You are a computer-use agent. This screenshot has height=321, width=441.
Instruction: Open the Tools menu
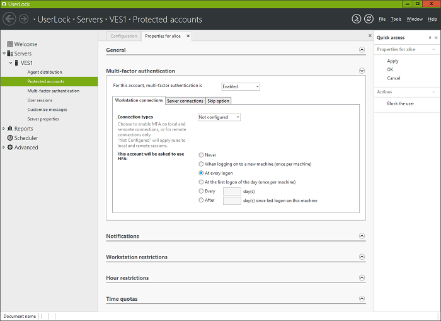396,20
